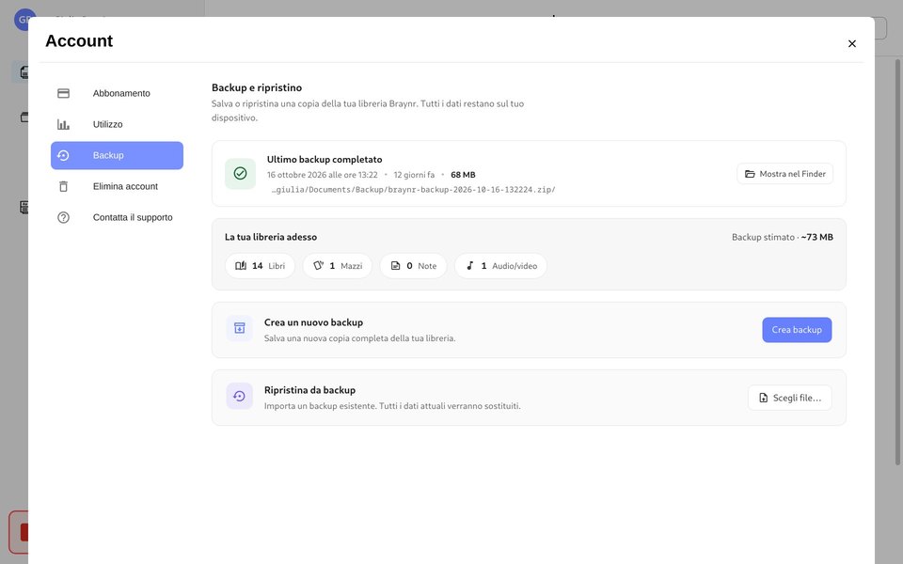Click the bar chart Utilizzo icon
The image size is (903, 564).
pos(63,124)
